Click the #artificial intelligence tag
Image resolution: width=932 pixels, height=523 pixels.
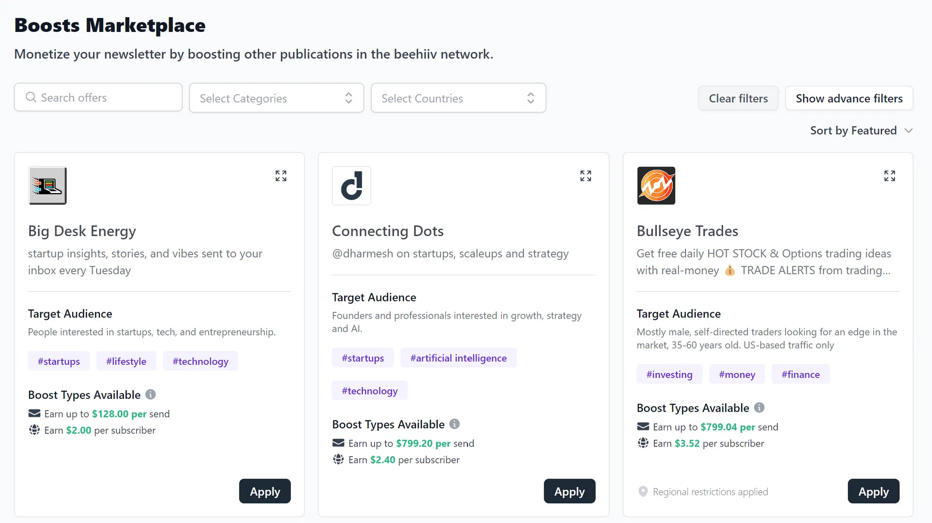(458, 358)
